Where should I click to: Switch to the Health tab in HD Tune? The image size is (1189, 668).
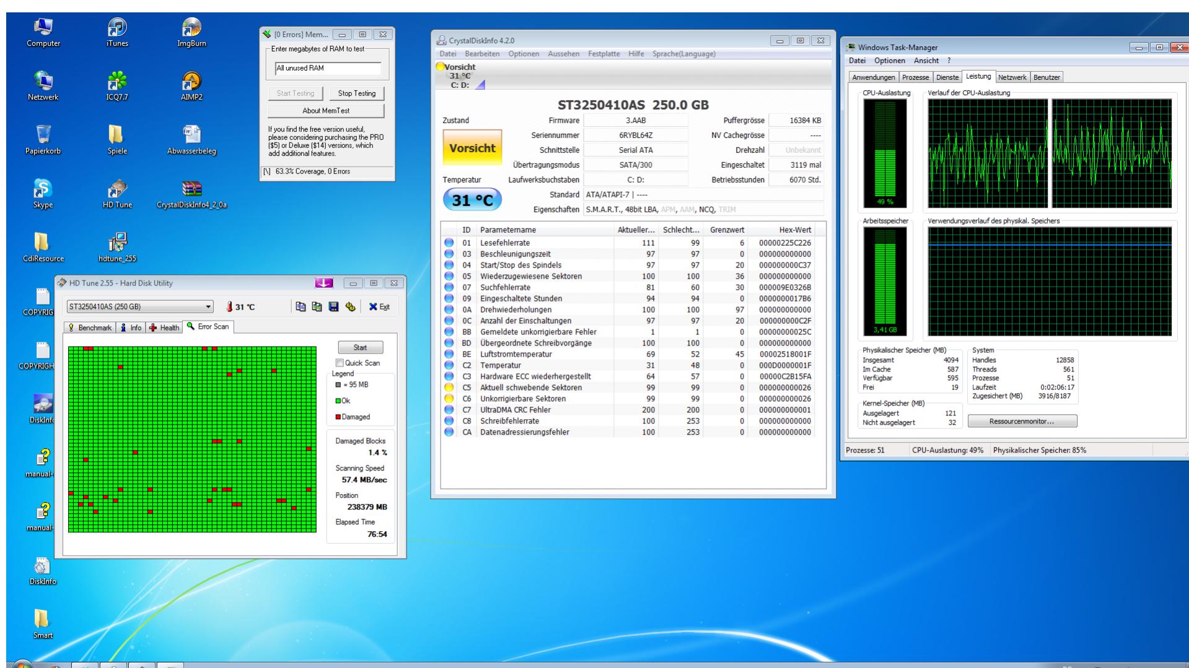[x=164, y=327]
